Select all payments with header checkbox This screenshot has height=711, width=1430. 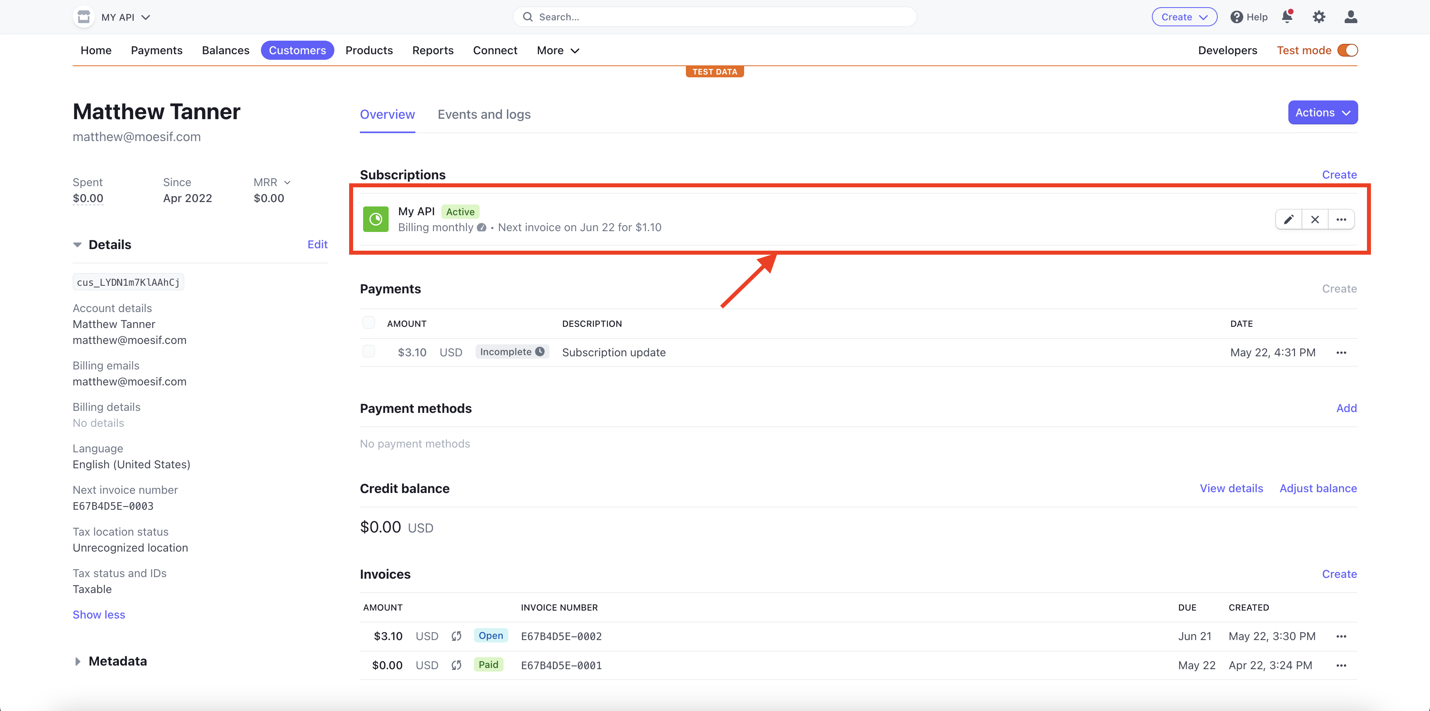pos(369,322)
